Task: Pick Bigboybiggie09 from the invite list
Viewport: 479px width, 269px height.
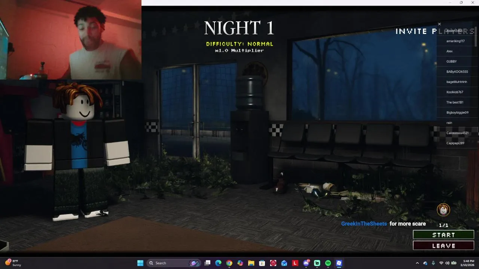Action: click(457, 112)
